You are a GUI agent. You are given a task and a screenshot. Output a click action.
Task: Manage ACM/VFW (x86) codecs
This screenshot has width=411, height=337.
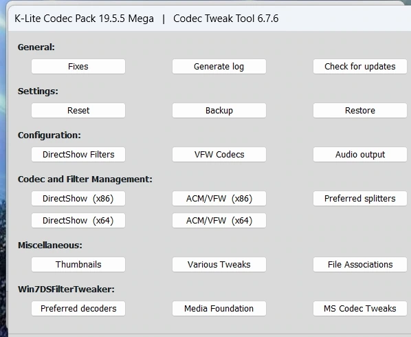tap(219, 199)
